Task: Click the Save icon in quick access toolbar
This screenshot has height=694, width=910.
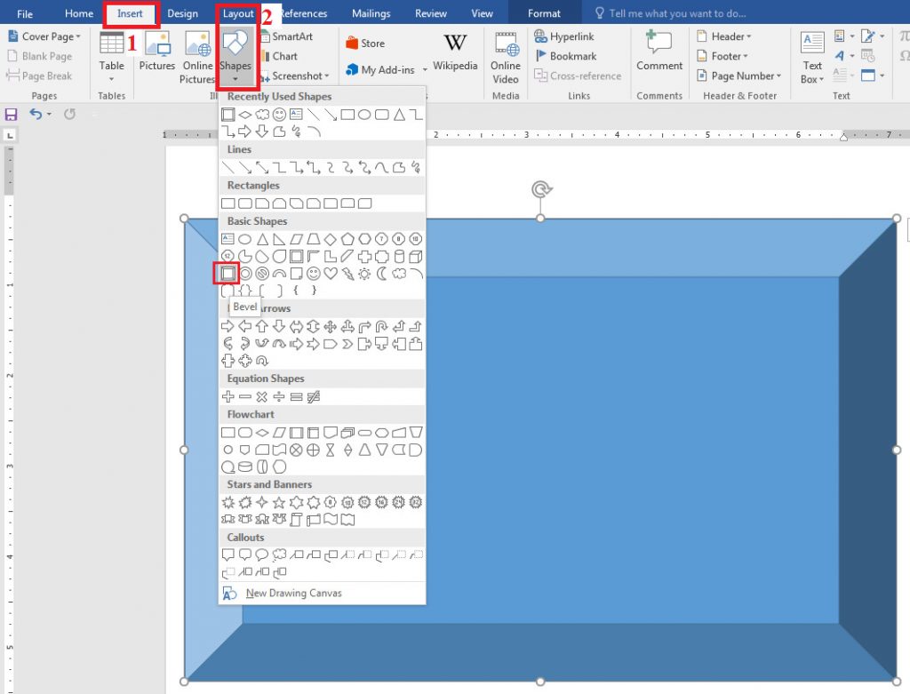Action: click(11, 115)
